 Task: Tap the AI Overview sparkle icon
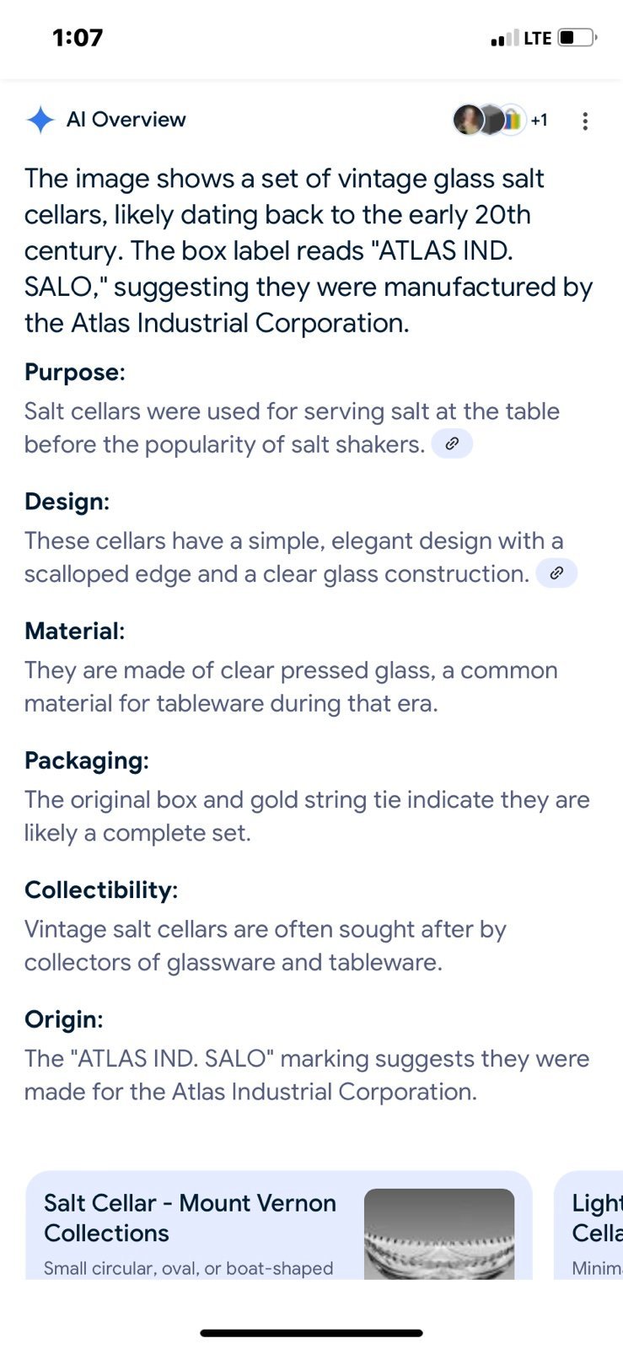click(x=40, y=120)
